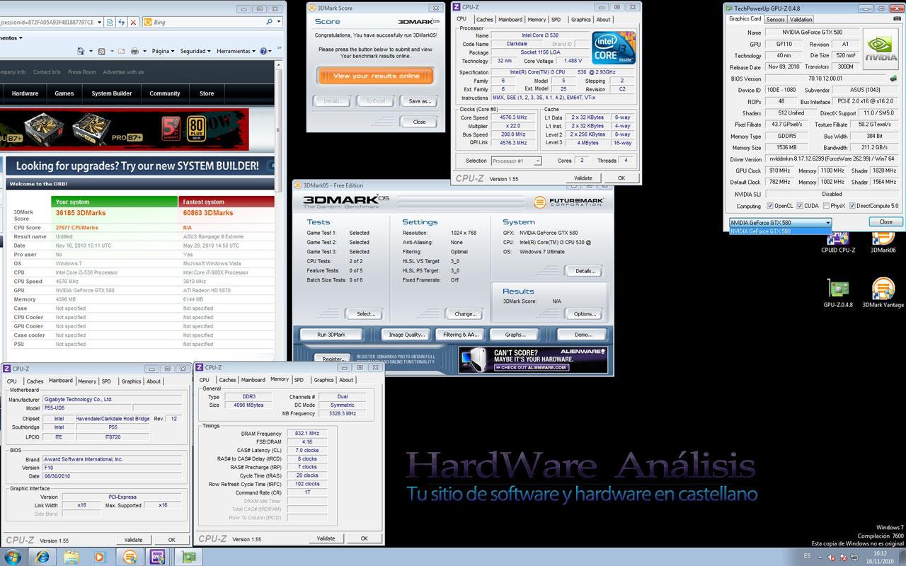Expand the Seguridad menu in browser
The width and height of the screenshot is (906, 566).
(x=195, y=51)
